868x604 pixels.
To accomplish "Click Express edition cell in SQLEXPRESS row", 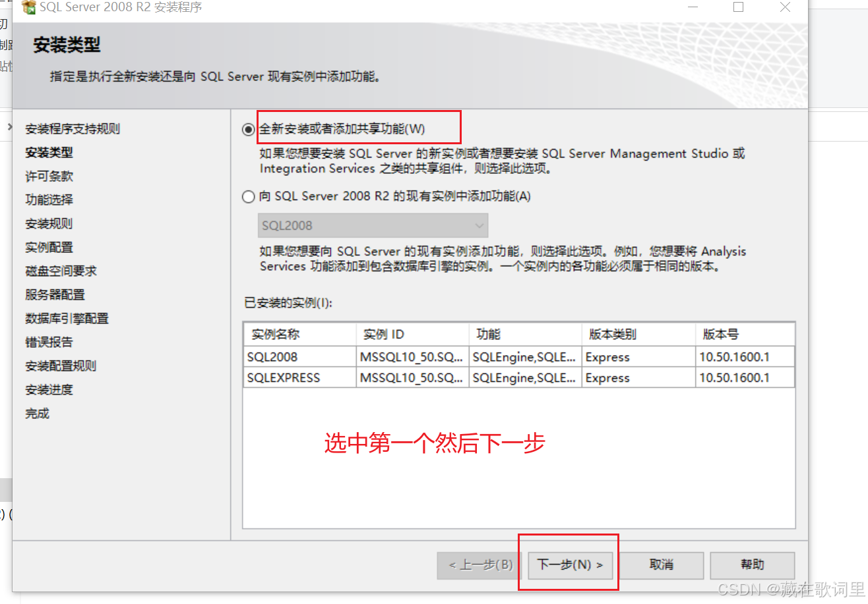I will (638, 377).
